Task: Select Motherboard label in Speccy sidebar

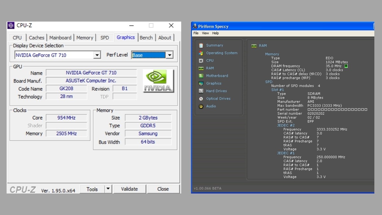Action: coord(217,76)
